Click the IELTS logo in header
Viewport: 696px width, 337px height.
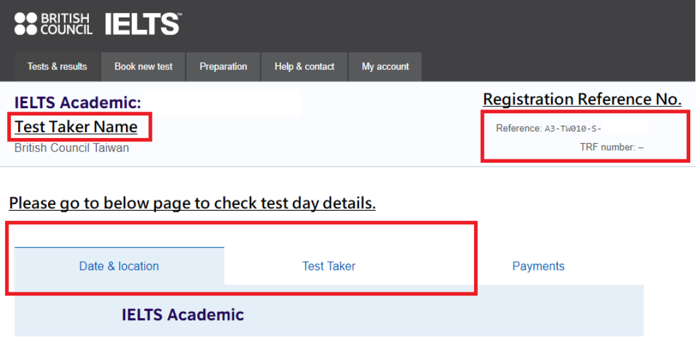(143, 24)
